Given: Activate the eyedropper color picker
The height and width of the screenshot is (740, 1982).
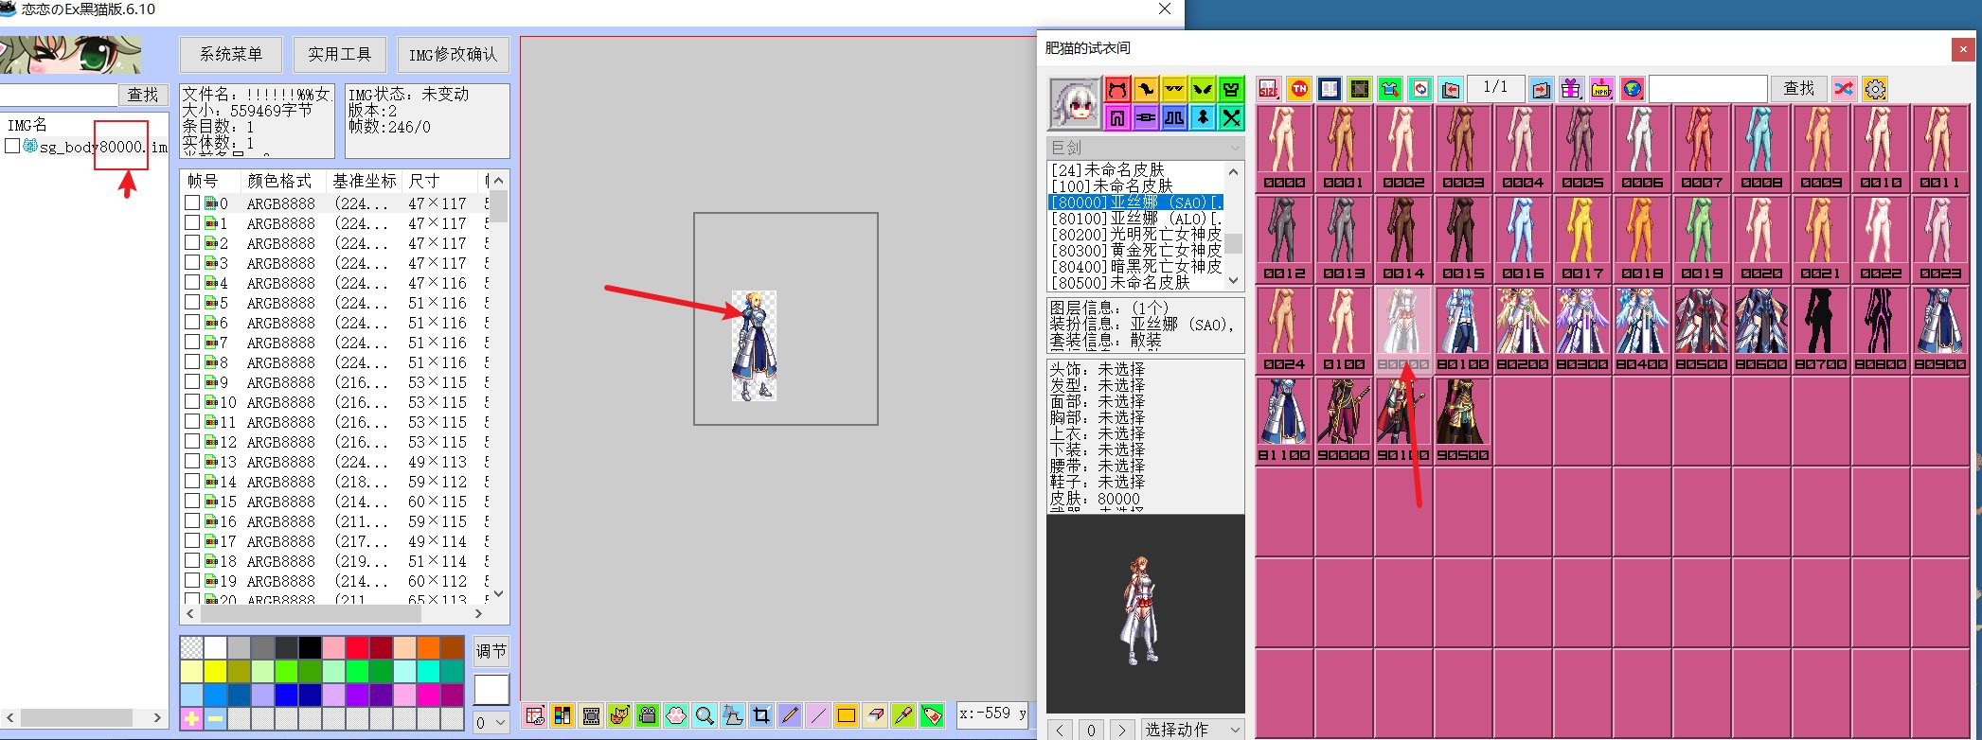Looking at the screenshot, I should [x=903, y=715].
